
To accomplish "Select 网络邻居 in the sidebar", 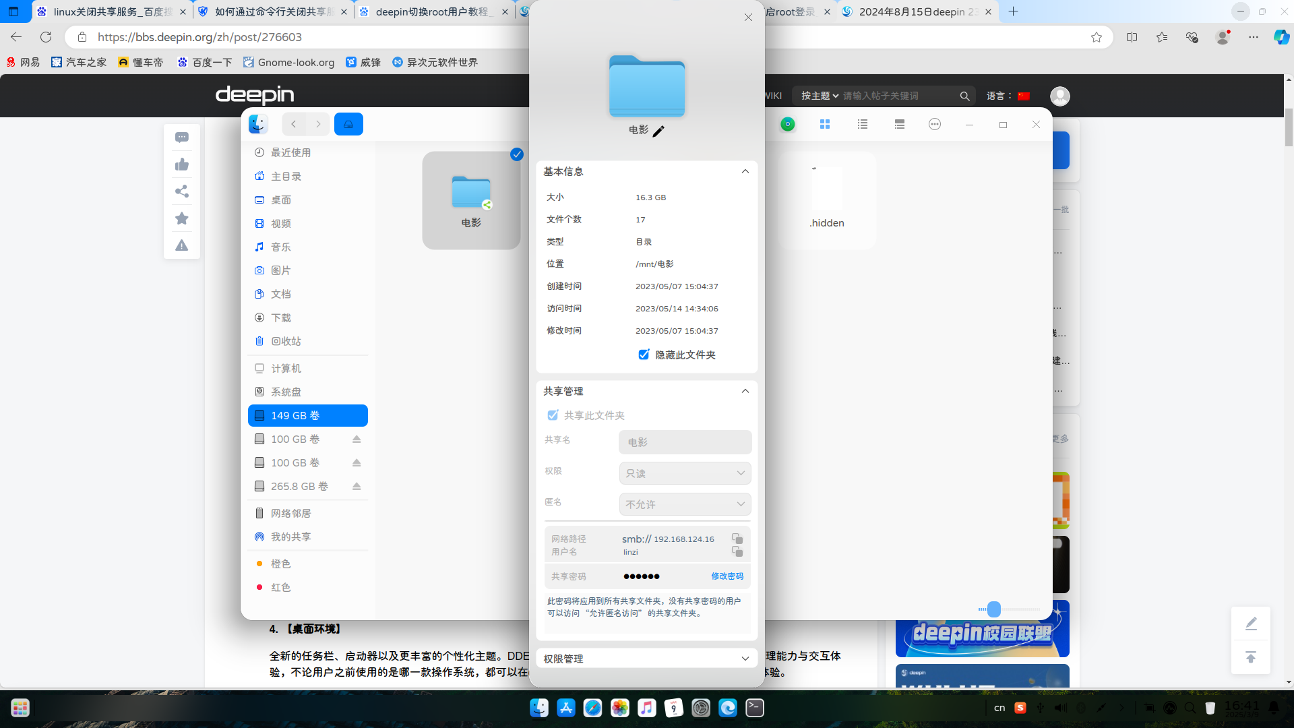I will 308,513.
